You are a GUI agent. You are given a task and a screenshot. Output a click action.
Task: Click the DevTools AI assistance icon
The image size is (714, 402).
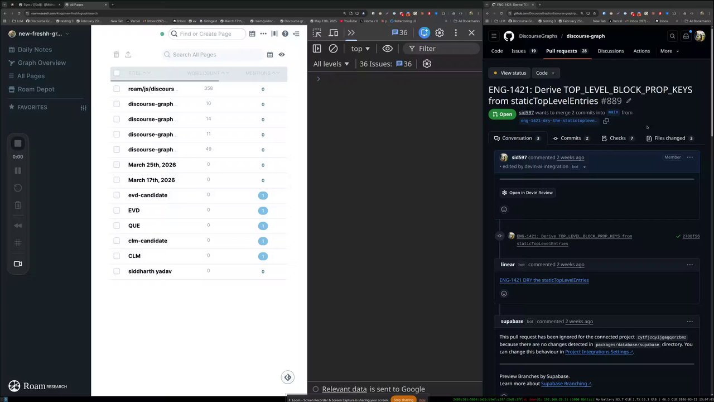(424, 33)
